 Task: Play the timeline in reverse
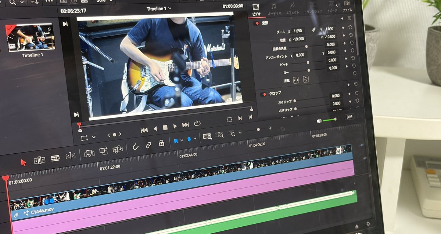pos(155,128)
